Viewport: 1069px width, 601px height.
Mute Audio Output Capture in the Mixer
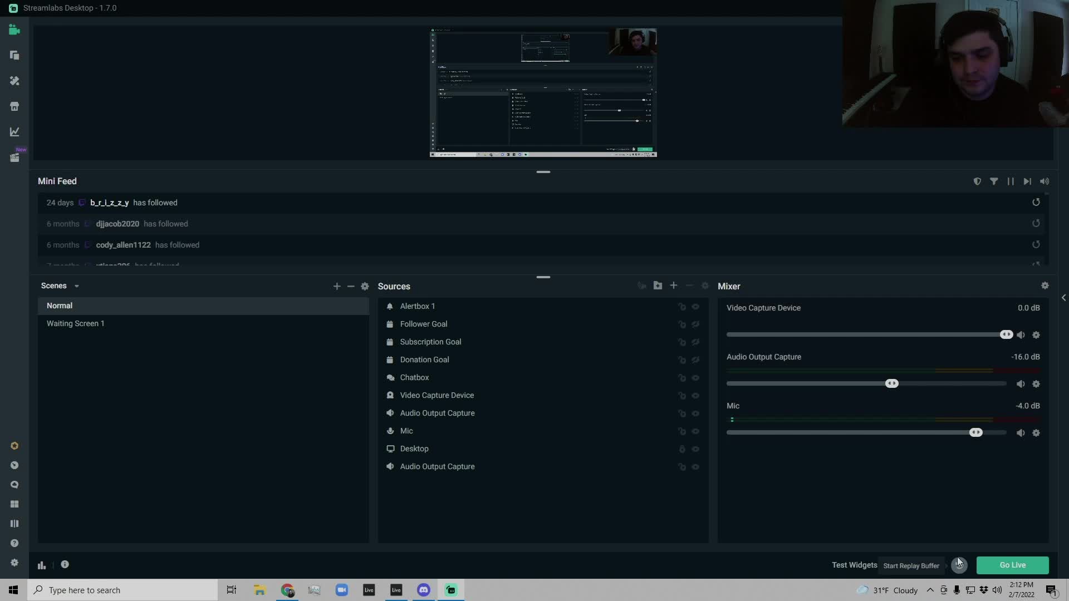point(1021,384)
